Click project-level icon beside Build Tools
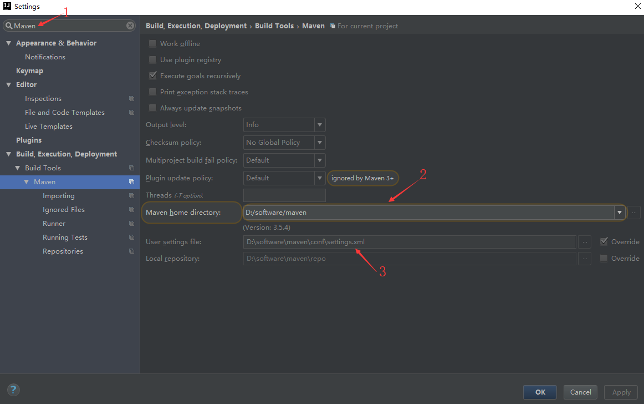 [131, 168]
